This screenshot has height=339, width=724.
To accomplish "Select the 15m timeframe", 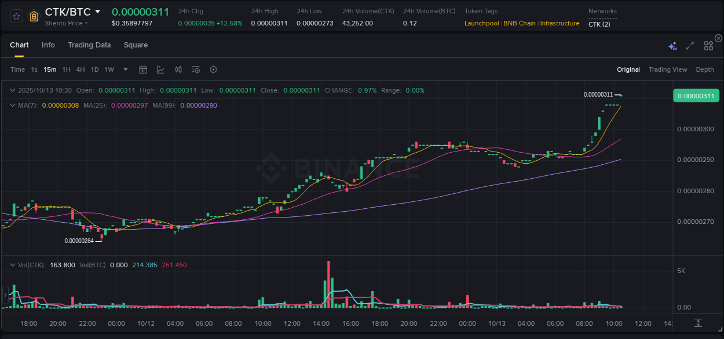I will [x=50, y=69].
